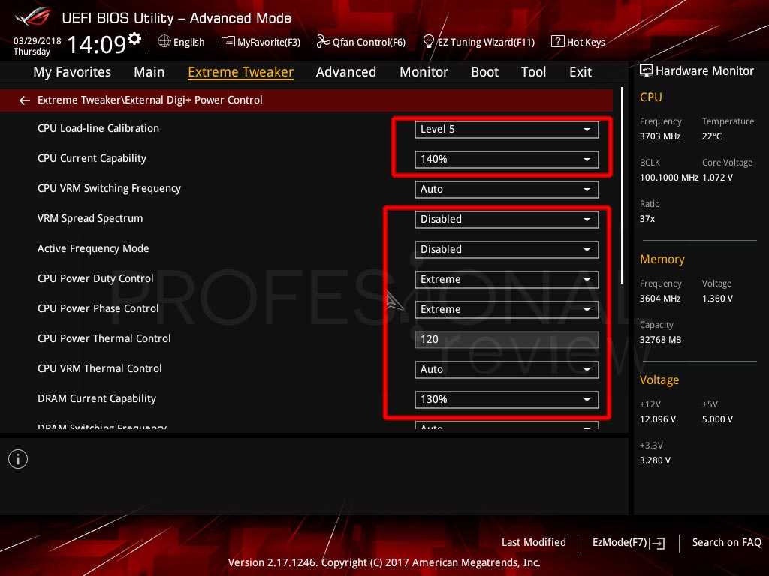Viewport: 769px width, 576px height.
Task: Select CPU Power Phase Control label
Action: click(98, 308)
